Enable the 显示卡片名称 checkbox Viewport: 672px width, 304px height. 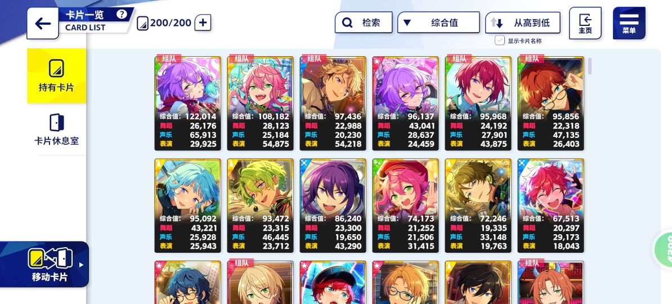500,41
